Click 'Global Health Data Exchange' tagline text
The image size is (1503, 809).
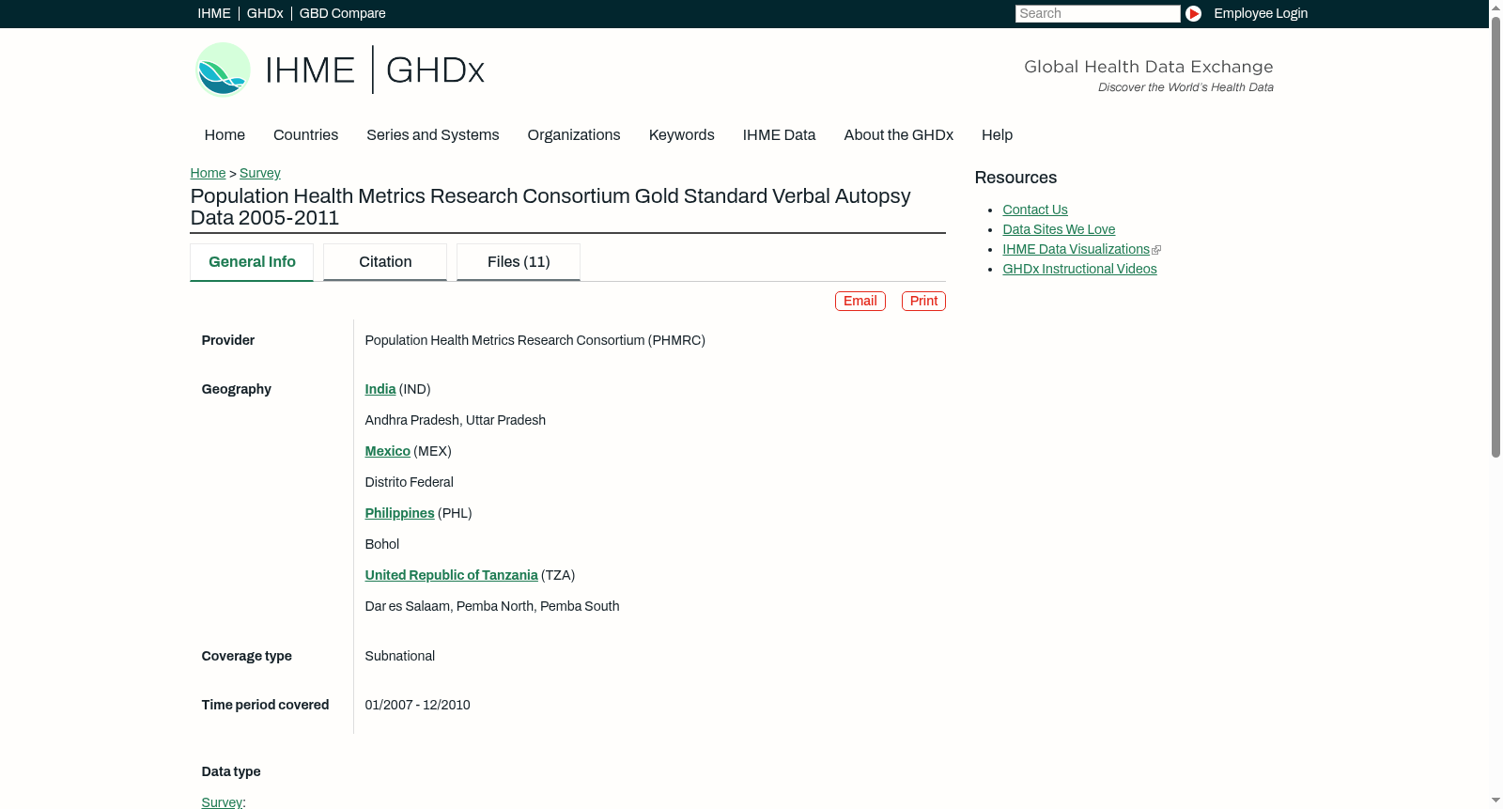pos(1148,67)
